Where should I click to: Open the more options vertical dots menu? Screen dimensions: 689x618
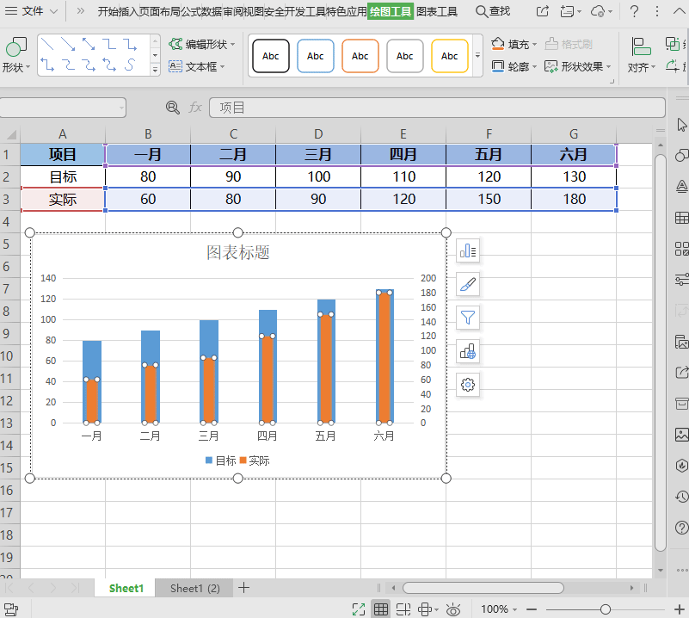[x=657, y=11]
